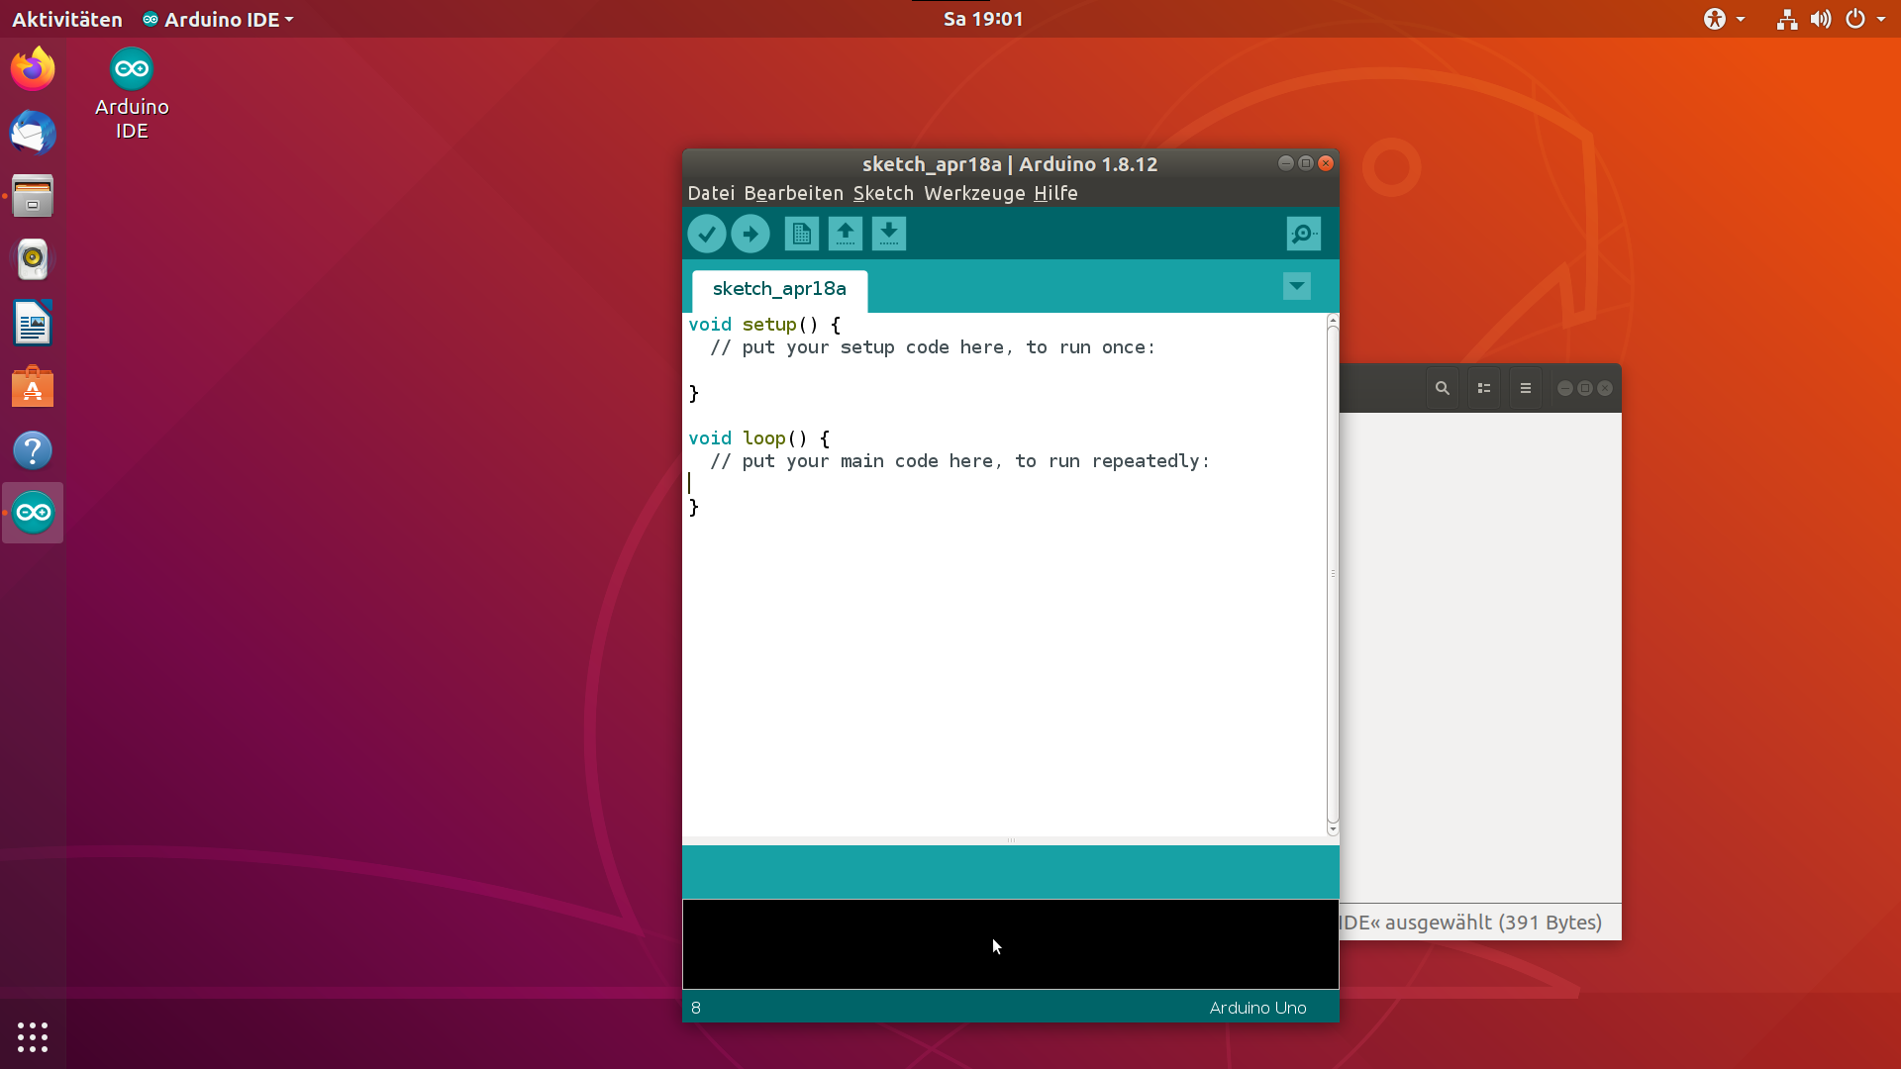Click the 'run repeatedly' comment line
The height and width of the screenshot is (1069, 1901).
coord(959,461)
